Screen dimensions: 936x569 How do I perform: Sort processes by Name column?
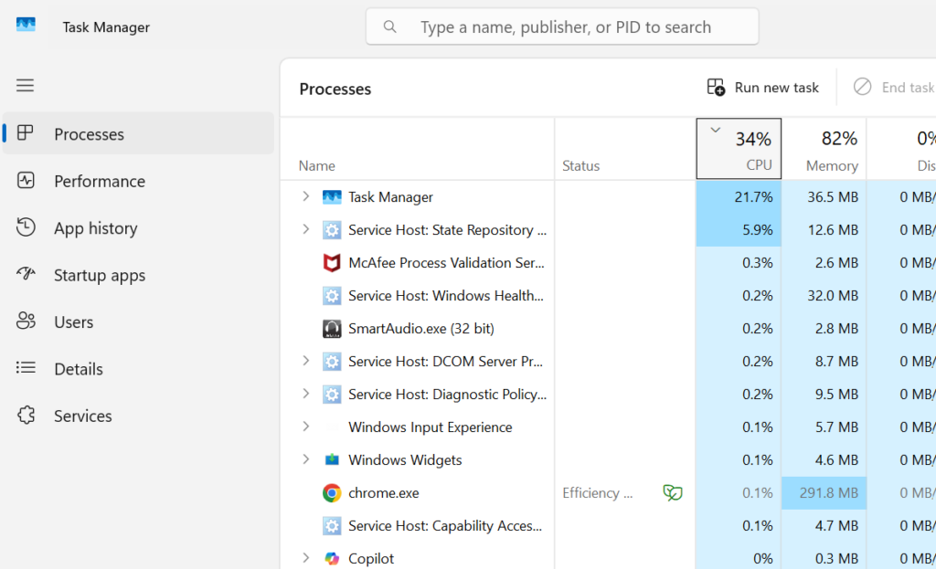coord(417,149)
